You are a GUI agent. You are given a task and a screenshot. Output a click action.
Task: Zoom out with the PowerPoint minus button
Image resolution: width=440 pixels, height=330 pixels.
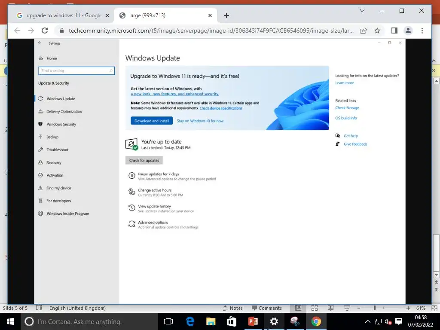pyautogui.click(x=359, y=308)
